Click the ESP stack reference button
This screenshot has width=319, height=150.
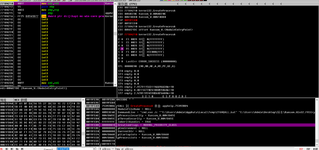[x=301, y=149]
